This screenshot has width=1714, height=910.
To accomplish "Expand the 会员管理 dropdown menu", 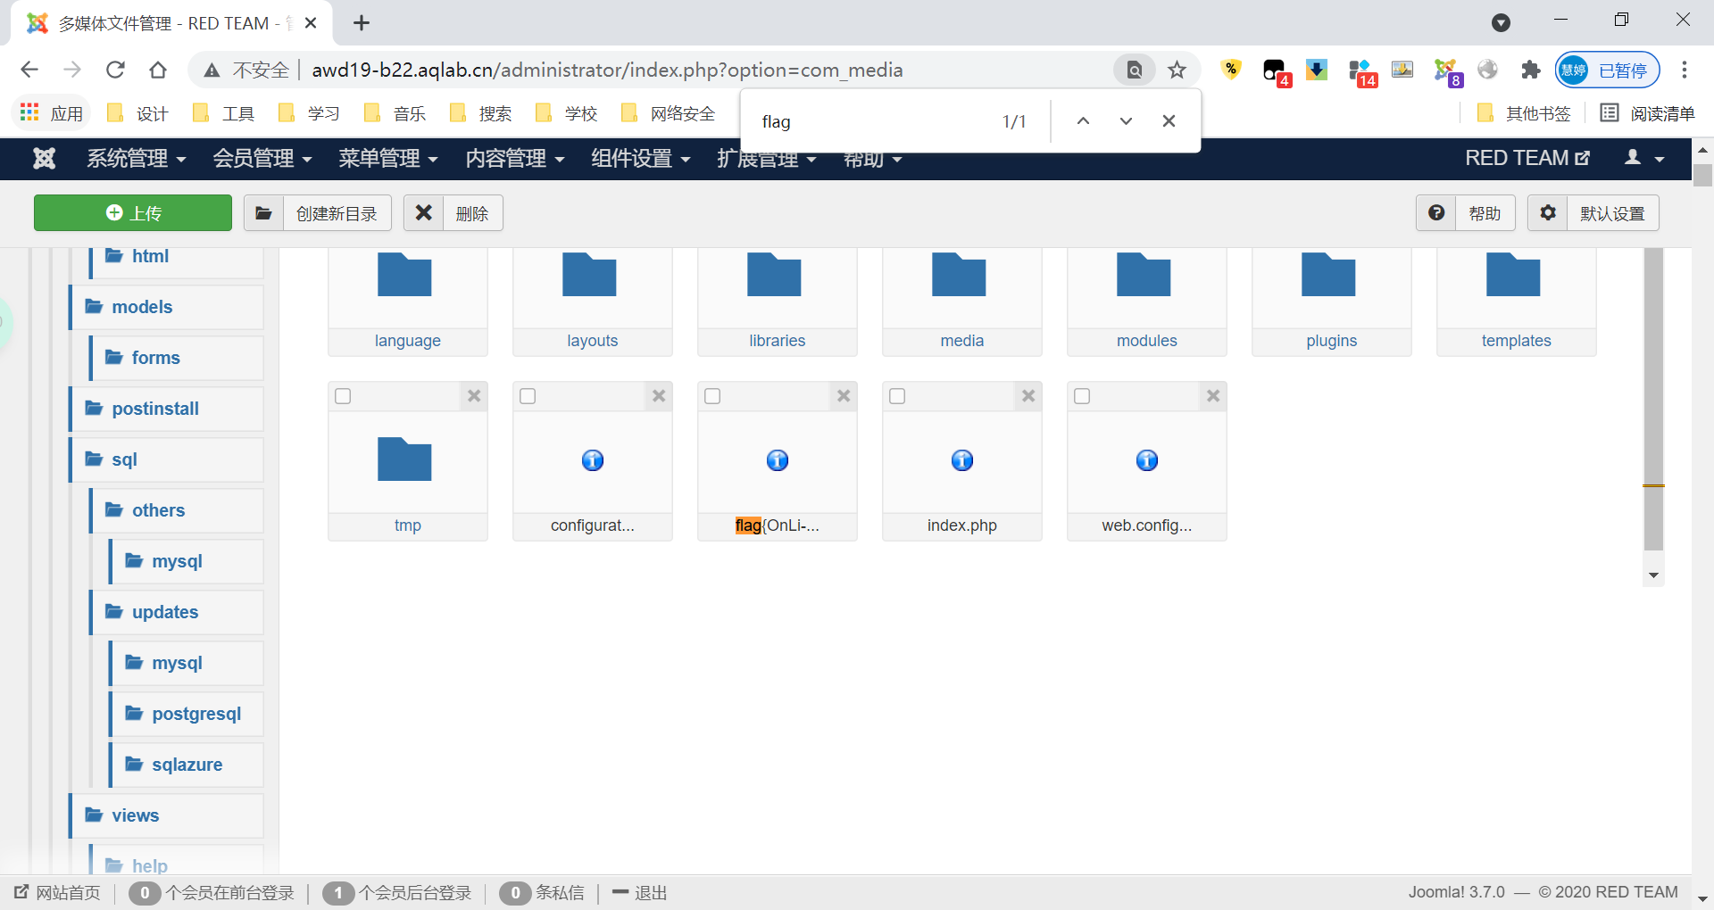I will (x=262, y=159).
